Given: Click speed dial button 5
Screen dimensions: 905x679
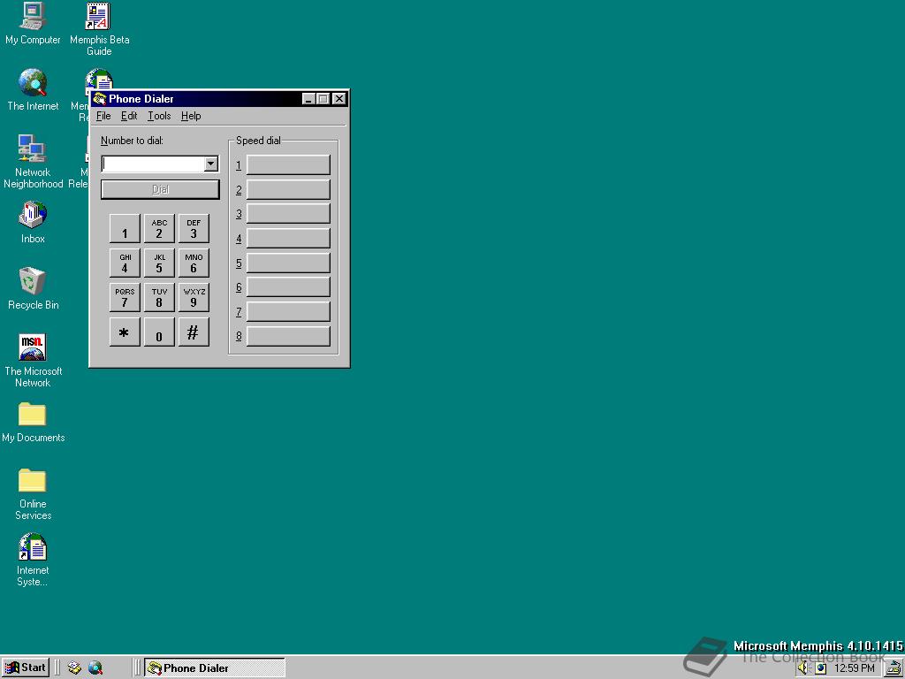Looking at the screenshot, I should point(289,263).
